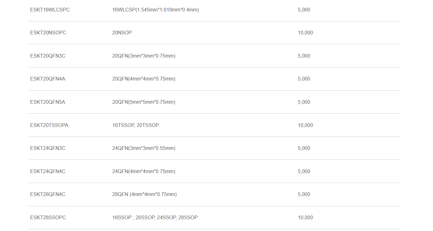Click the ESKT24QFN4C part number
The image size is (433, 231).
[x=48, y=172]
